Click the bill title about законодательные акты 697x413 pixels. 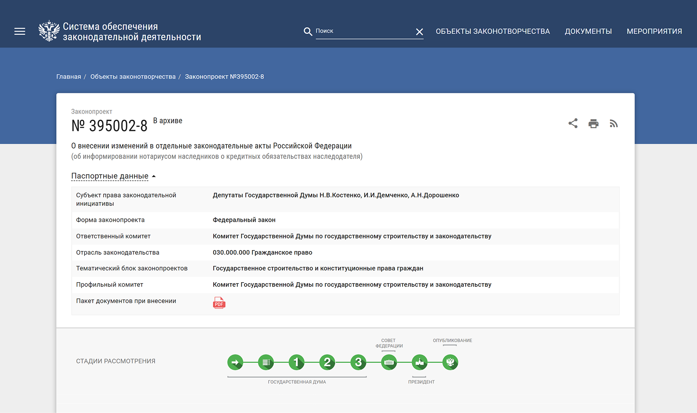click(211, 146)
